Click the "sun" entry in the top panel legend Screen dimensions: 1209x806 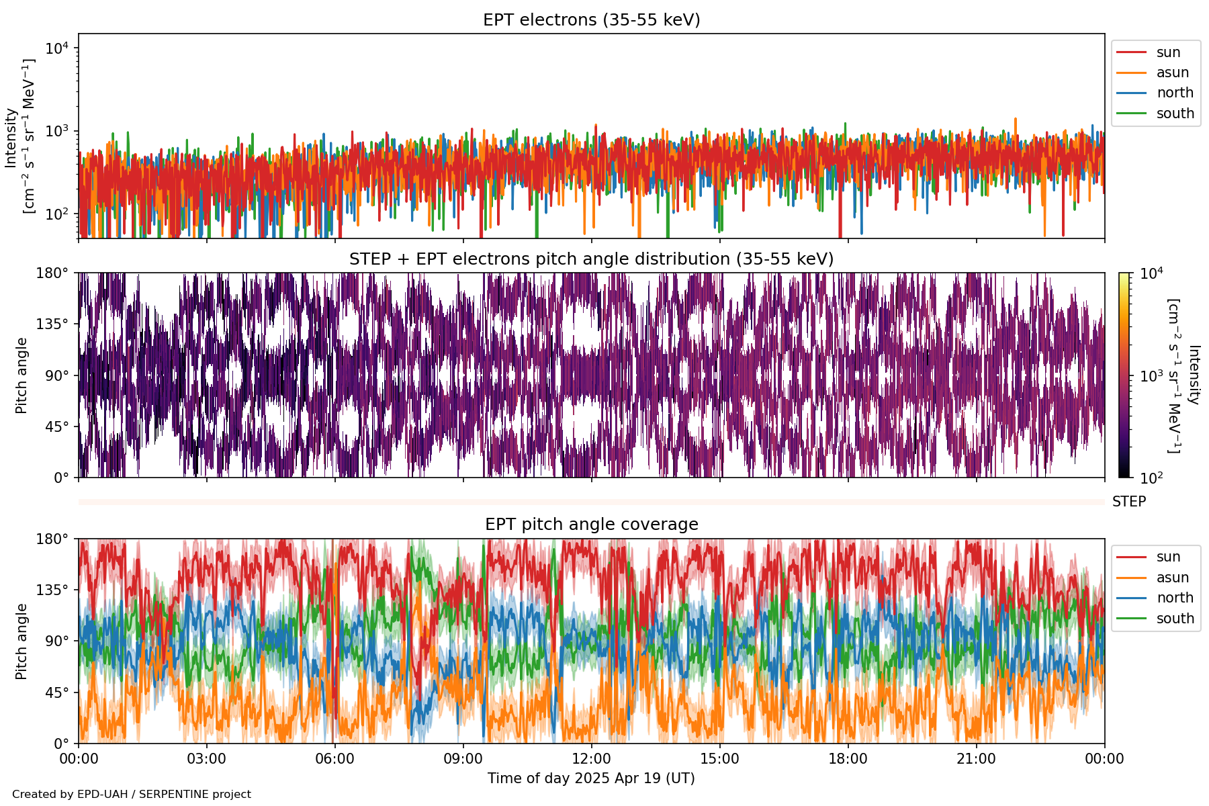(1167, 52)
